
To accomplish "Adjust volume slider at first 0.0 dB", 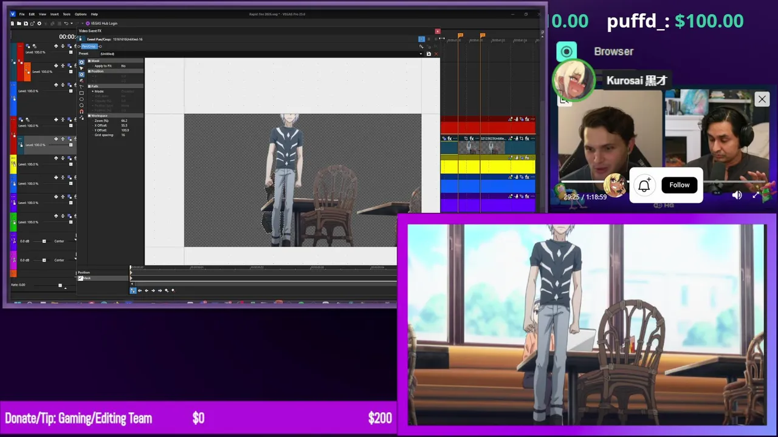I will 44,241.
